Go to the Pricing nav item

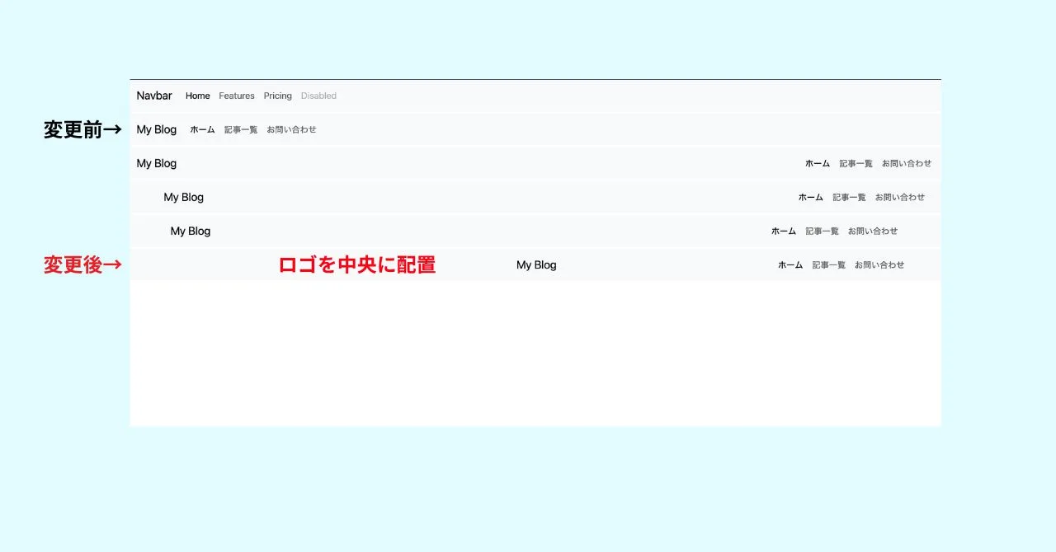click(278, 96)
